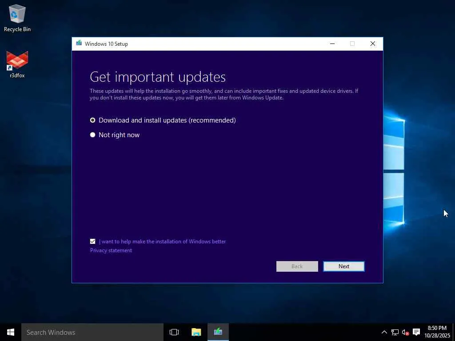
Task: Open network status tray icon
Action: [395, 332]
